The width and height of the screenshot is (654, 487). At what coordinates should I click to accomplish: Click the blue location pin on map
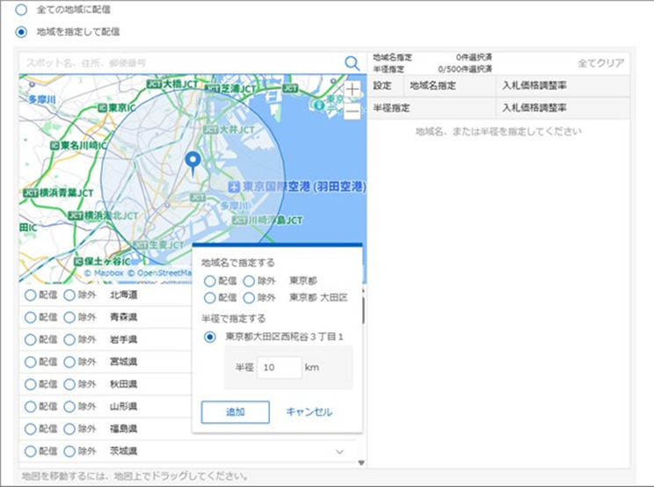194,162
